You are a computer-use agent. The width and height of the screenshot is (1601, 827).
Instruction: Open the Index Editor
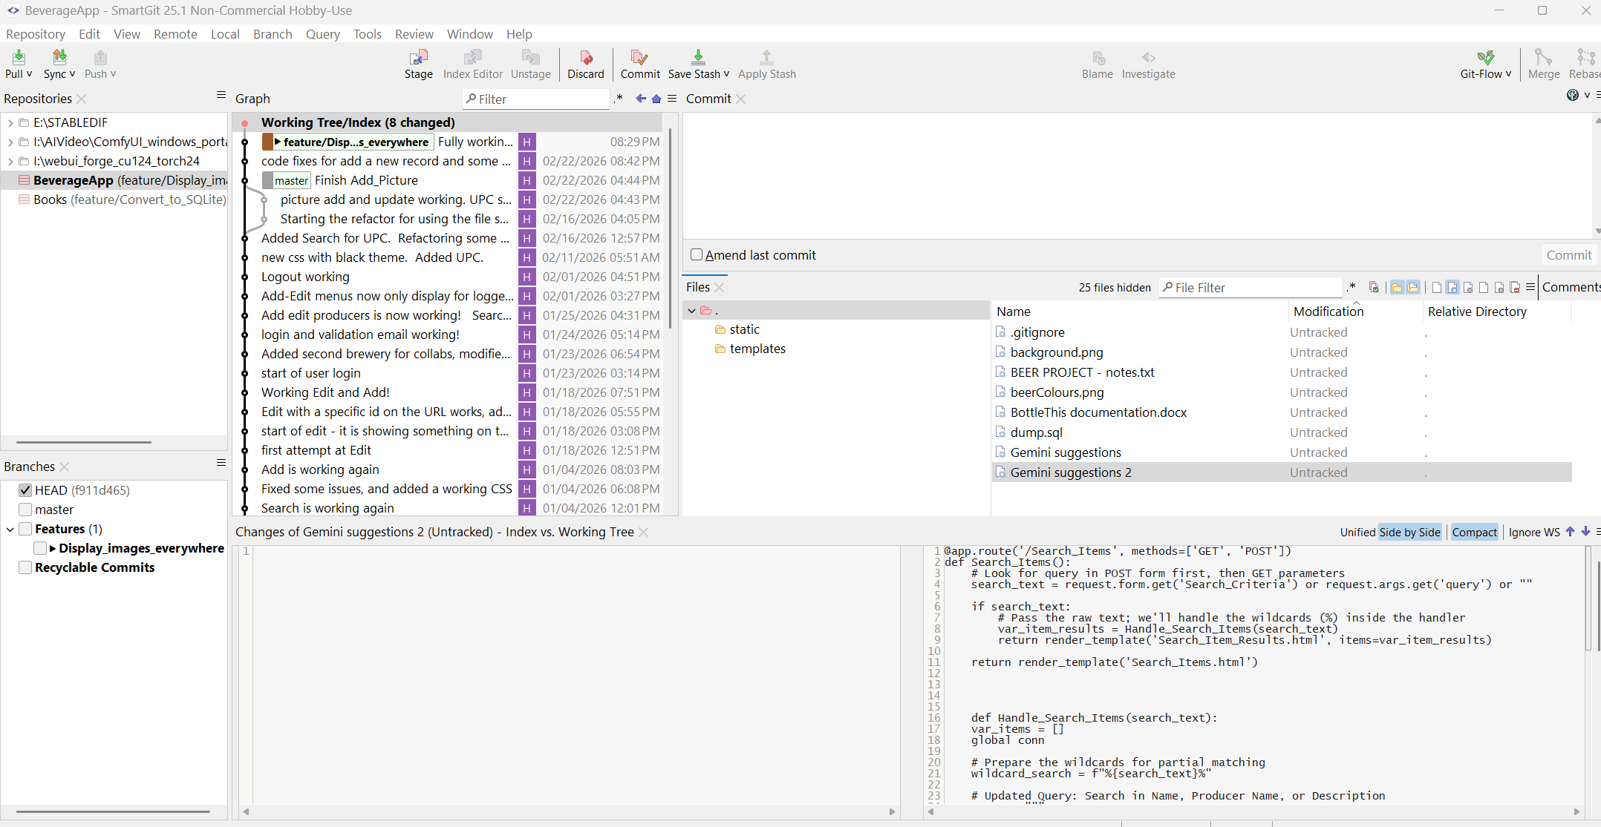(472, 65)
